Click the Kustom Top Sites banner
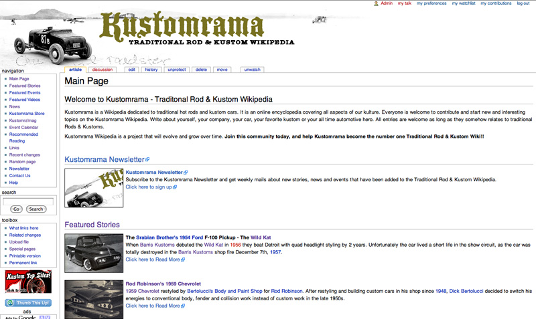The width and height of the screenshot is (536, 319). [x=28, y=282]
